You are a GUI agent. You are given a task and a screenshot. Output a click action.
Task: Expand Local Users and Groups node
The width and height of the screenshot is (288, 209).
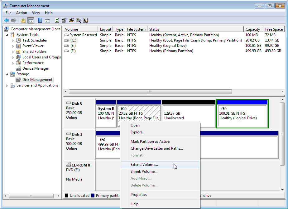[13, 57]
